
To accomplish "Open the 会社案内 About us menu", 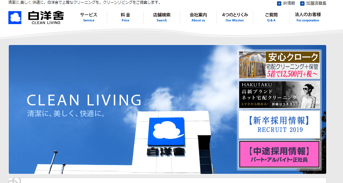I will tap(198, 17).
